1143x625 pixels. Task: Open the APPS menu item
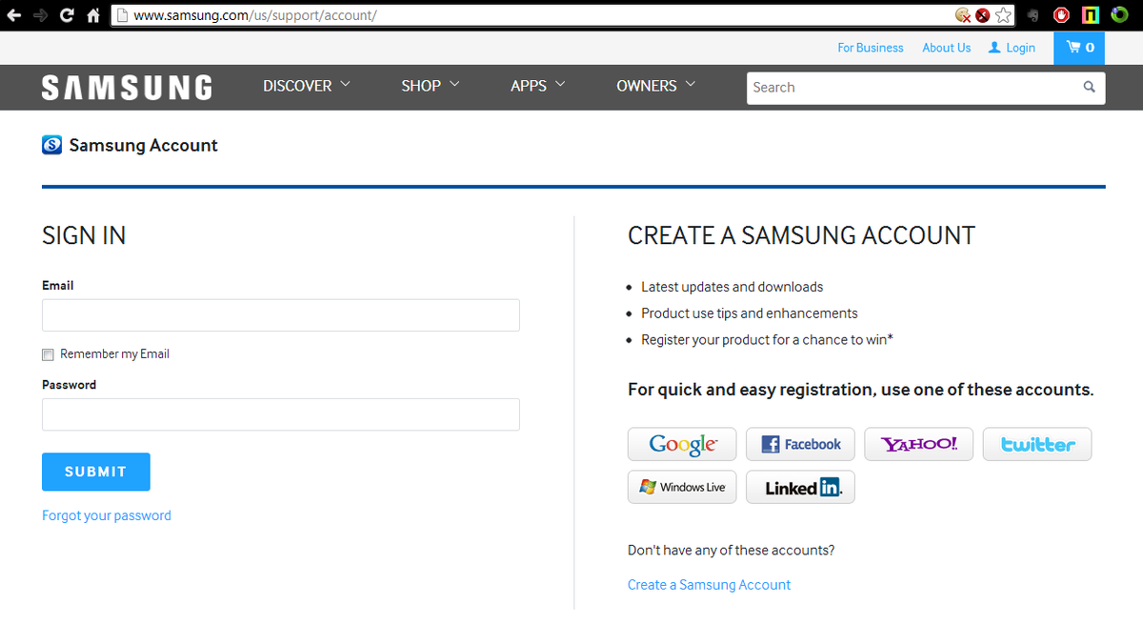click(x=537, y=86)
